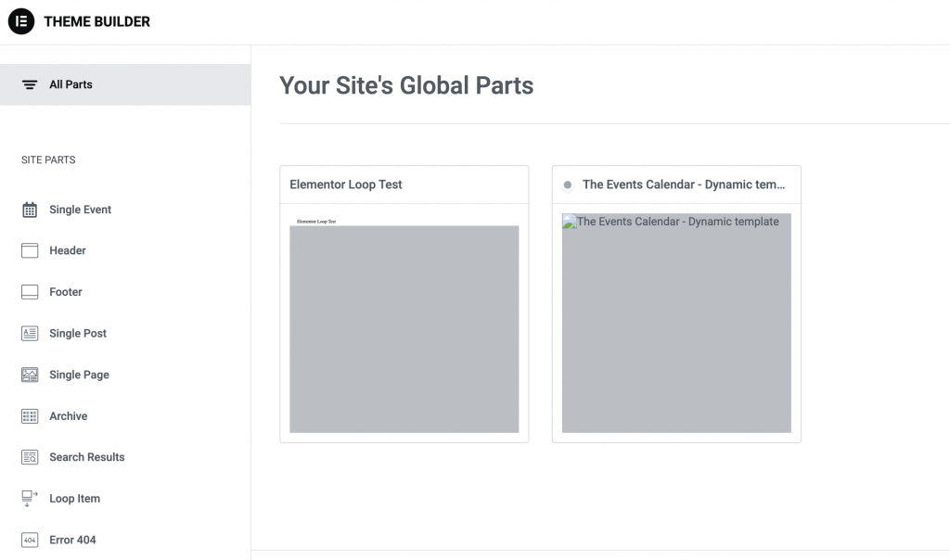Click the Elementor Loop Test preview thumbnail
This screenshot has width=950, height=560.
coord(404,328)
